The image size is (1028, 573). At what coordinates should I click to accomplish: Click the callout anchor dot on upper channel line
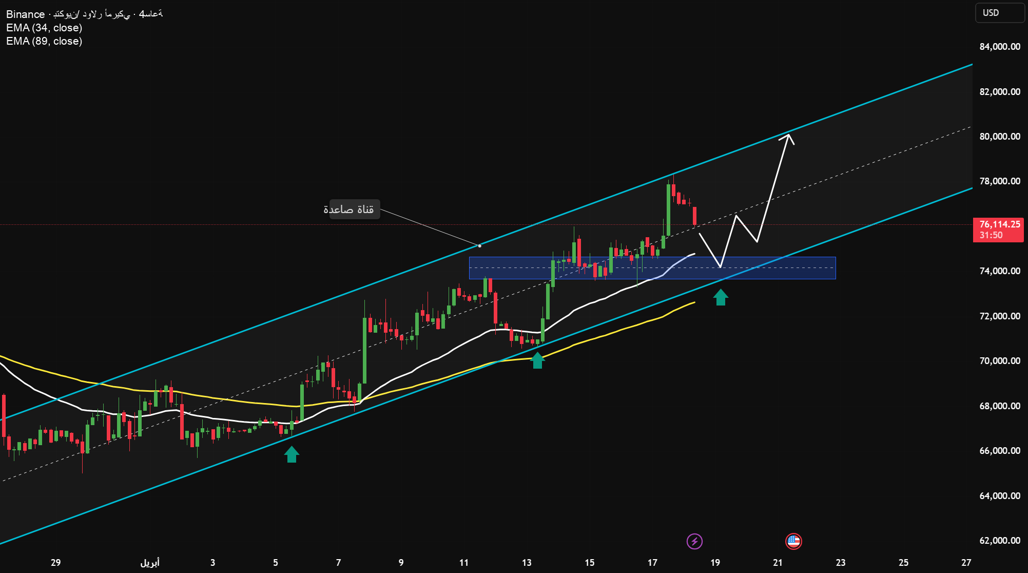coord(479,246)
